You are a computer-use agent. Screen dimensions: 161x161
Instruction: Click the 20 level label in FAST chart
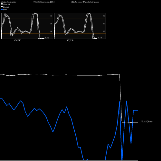(x=51, y=31)
